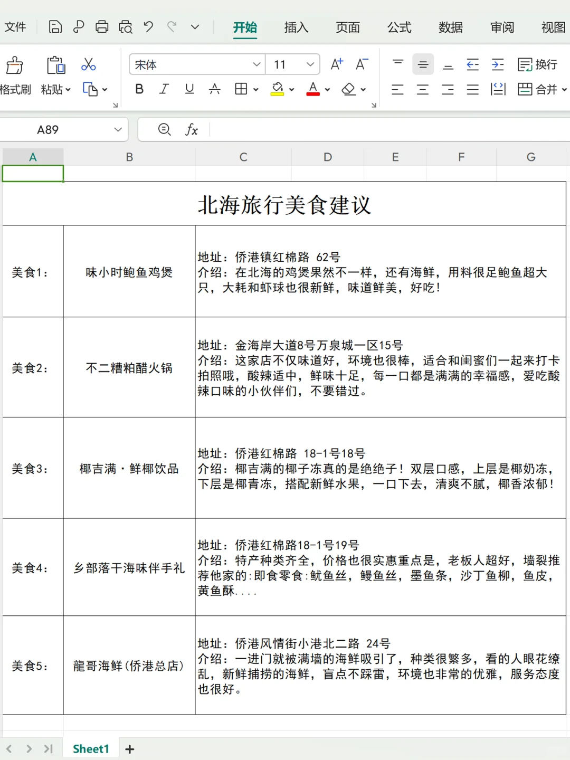This screenshot has width=570, height=760.
Task: Open the Clear eraser dropdown arrow
Action: point(363,90)
